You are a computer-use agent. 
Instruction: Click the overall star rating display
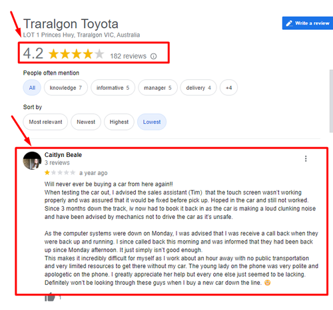coord(76,54)
